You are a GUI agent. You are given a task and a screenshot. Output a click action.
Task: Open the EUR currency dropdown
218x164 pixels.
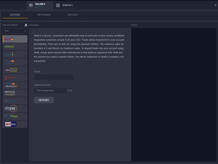tap(15, 31)
